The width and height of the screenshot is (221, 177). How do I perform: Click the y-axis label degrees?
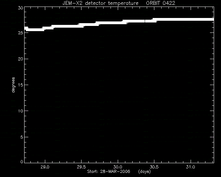click(13, 85)
